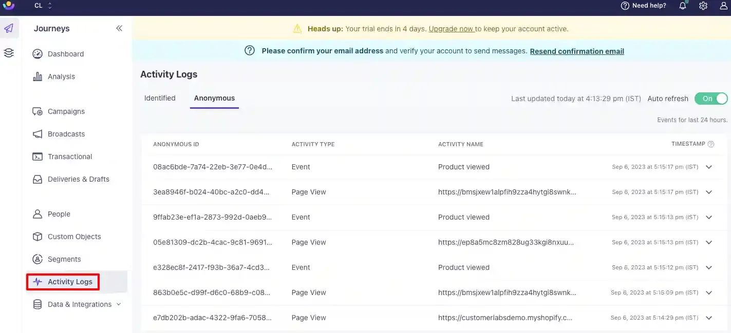Click the Need help question mark icon
This screenshot has height=333, width=731.
[x=625, y=6]
